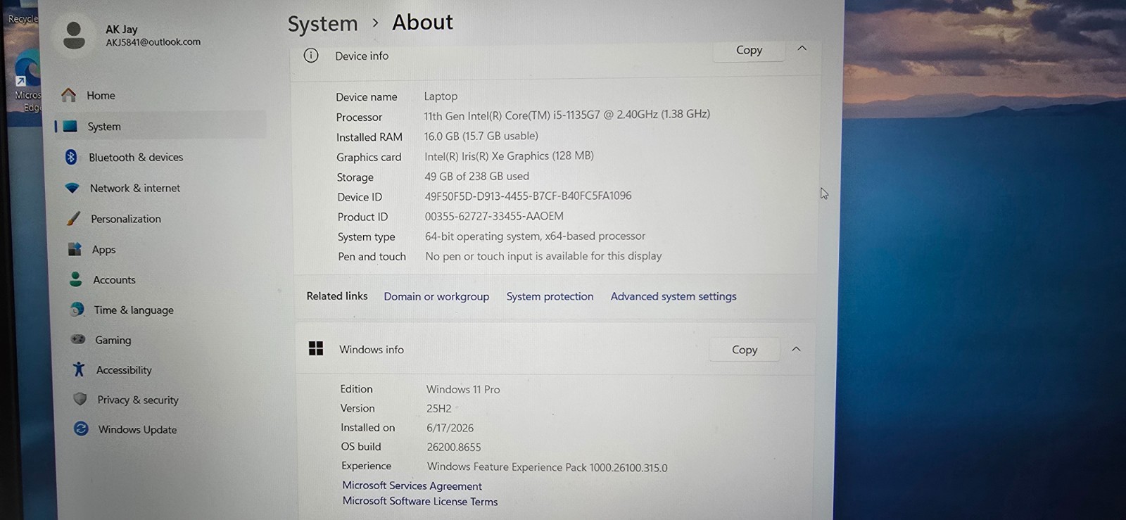Click the Device info circle icon
The width and height of the screenshot is (1126, 520).
(311, 56)
